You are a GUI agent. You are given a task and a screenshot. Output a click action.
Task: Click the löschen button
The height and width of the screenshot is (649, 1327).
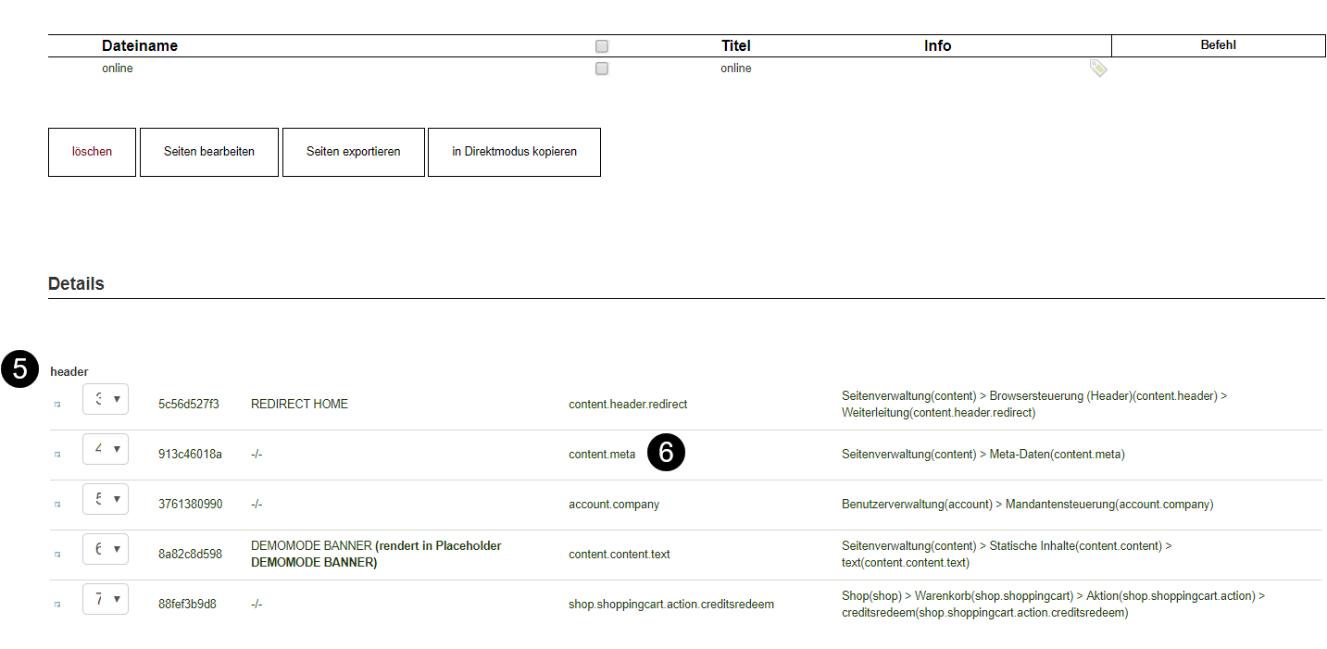pos(92,152)
